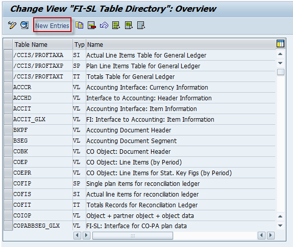Click the Select All icon
The width and height of the screenshot is (293, 247).
[116, 25]
